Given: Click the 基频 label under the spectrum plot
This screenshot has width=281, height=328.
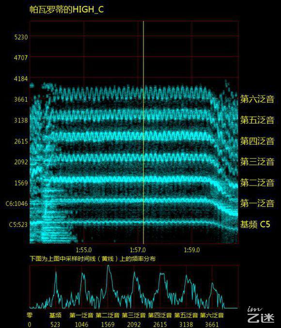Looking at the screenshot, I should pos(55,315).
